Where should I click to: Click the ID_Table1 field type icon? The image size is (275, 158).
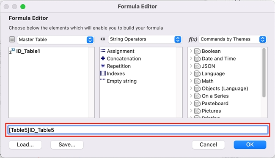[x=12, y=51]
